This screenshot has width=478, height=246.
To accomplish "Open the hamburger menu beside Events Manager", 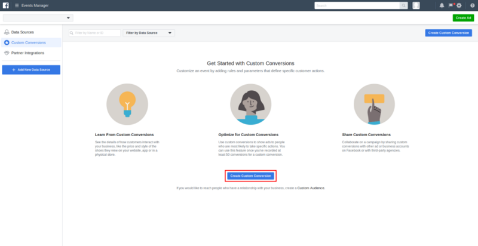I will coord(17,5).
